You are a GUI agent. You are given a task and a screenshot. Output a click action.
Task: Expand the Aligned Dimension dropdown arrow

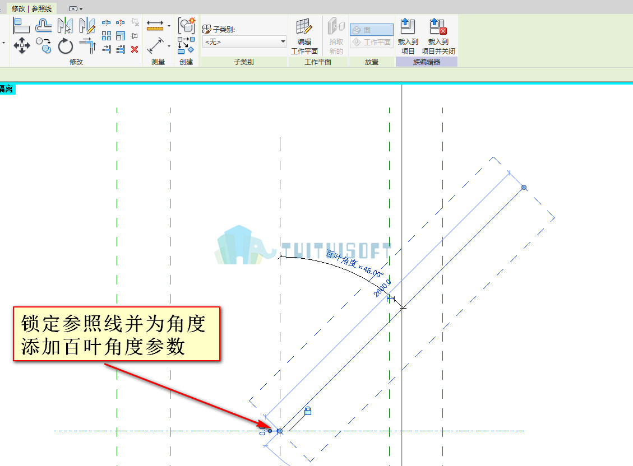(x=169, y=46)
